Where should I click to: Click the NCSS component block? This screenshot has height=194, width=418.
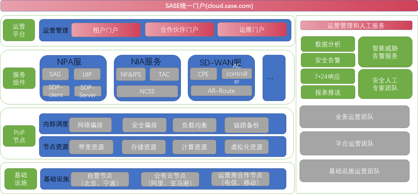(x=147, y=91)
